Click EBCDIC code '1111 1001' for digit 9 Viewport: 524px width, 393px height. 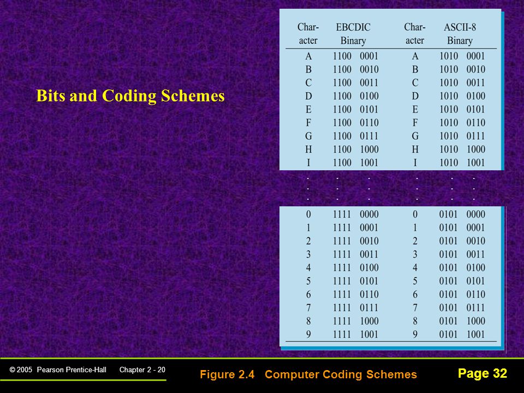(x=355, y=335)
